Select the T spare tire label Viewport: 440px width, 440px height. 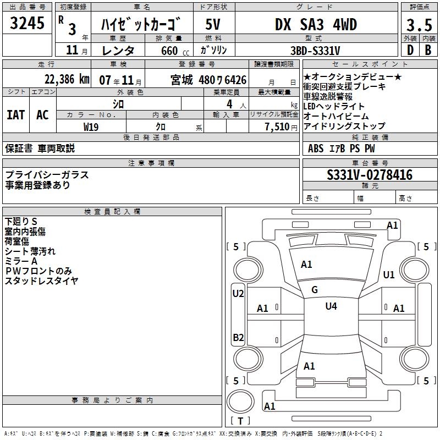[x=240, y=421]
